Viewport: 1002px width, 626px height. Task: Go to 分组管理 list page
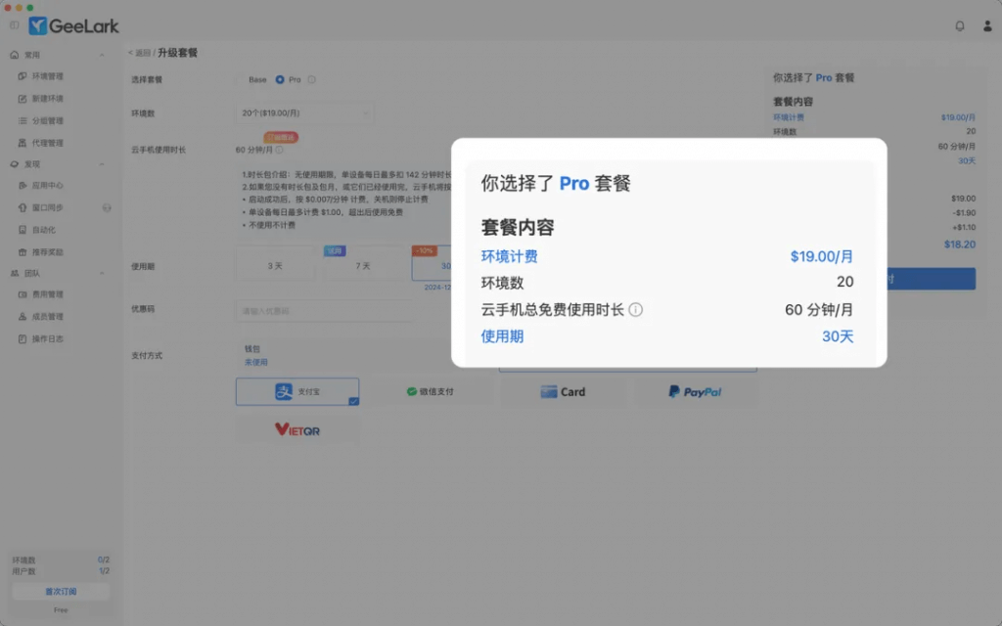pos(48,121)
